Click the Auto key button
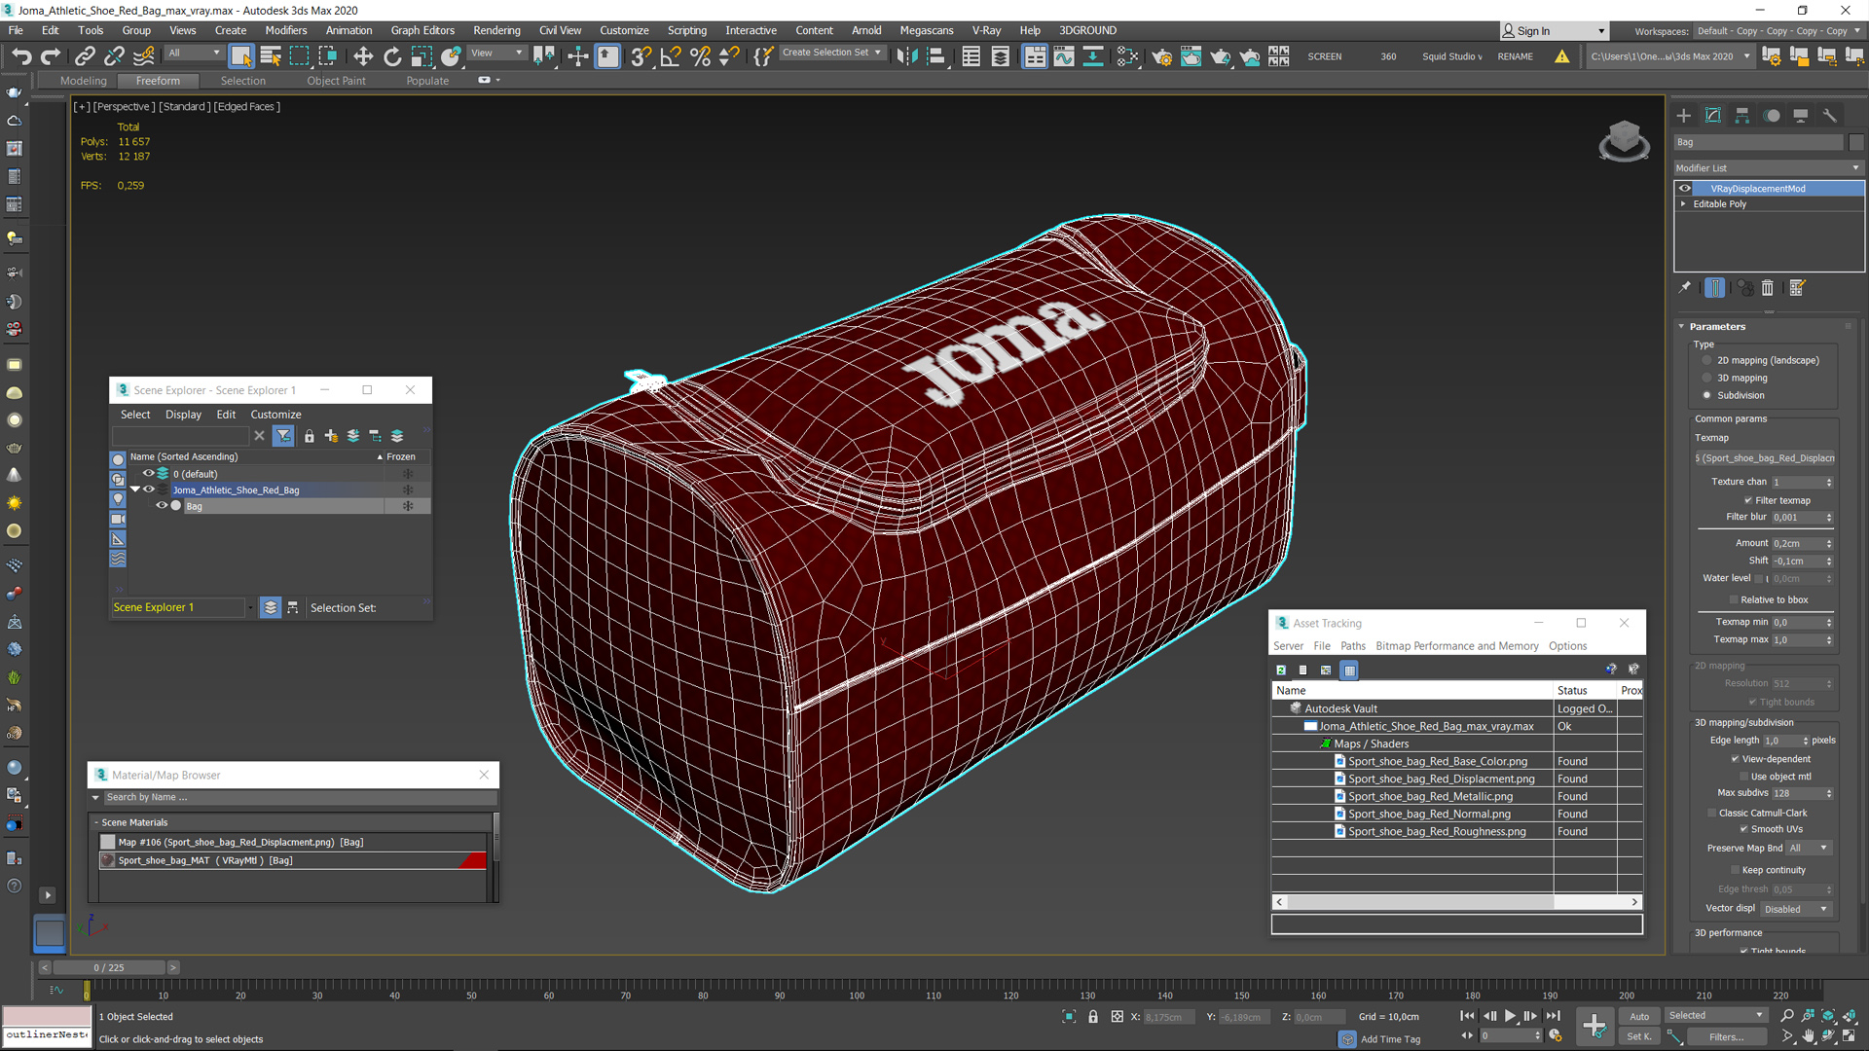Image resolution: width=1869 pixels, height=1051 pixels. pos(1639,1016)
